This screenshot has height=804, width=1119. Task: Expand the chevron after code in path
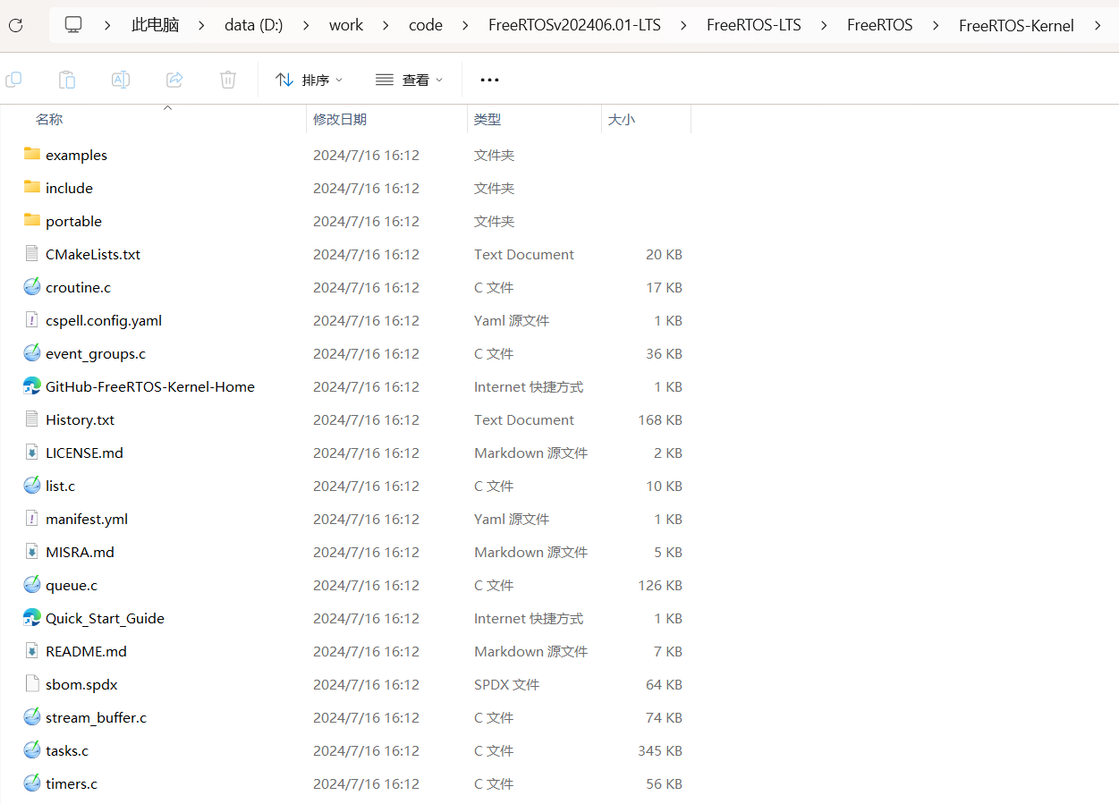(465, 25)
